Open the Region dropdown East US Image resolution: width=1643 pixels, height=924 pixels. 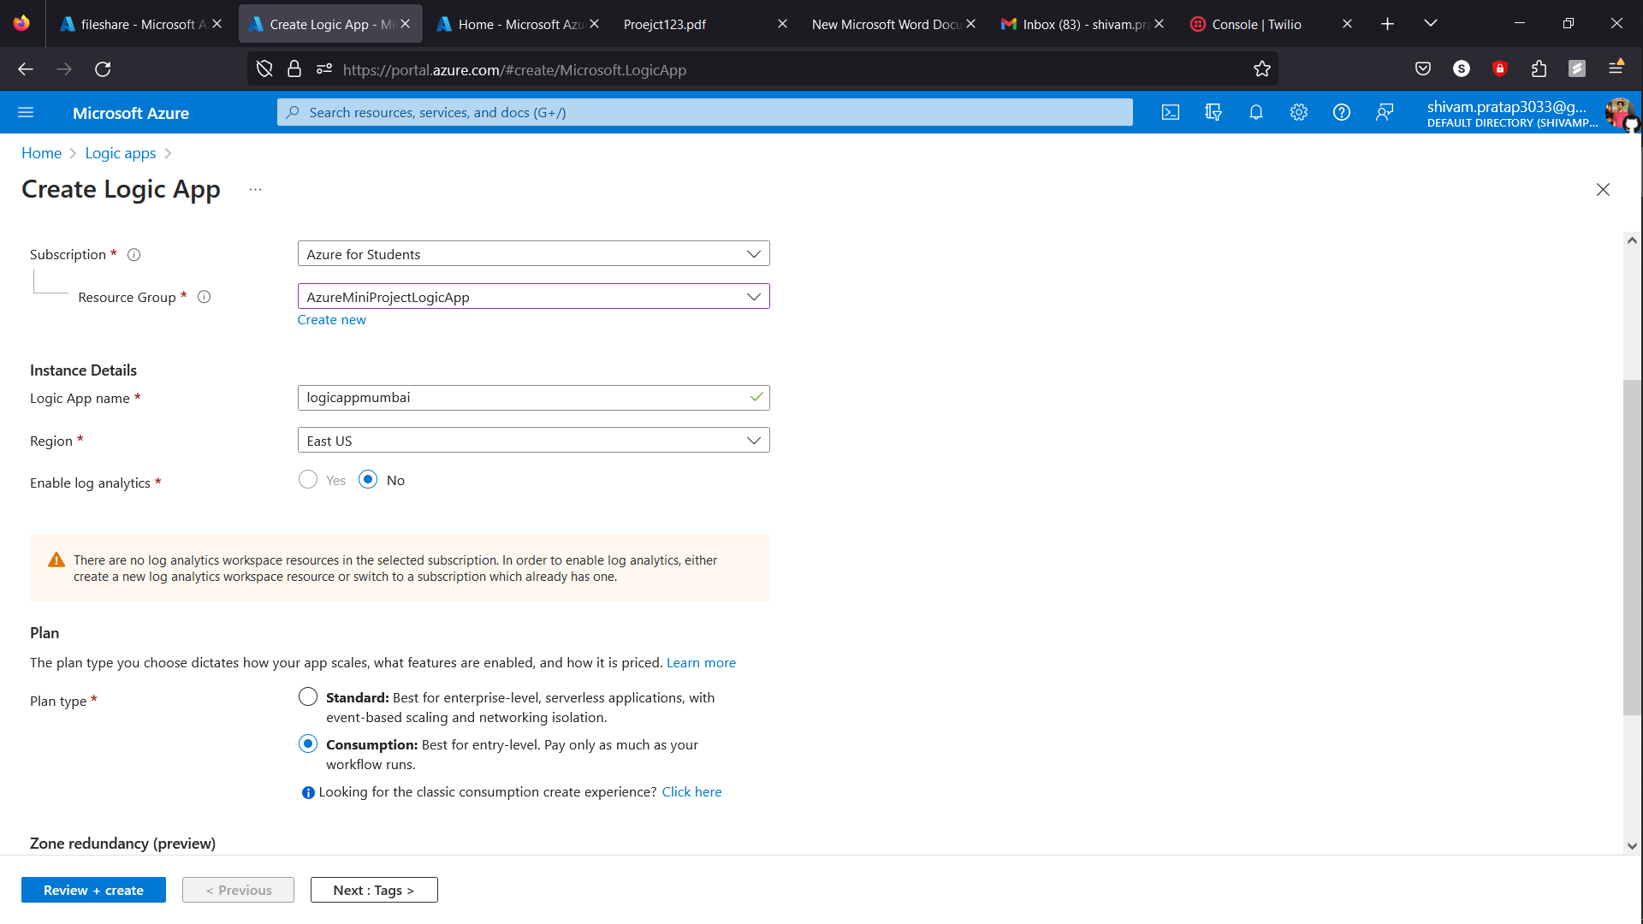533,441
